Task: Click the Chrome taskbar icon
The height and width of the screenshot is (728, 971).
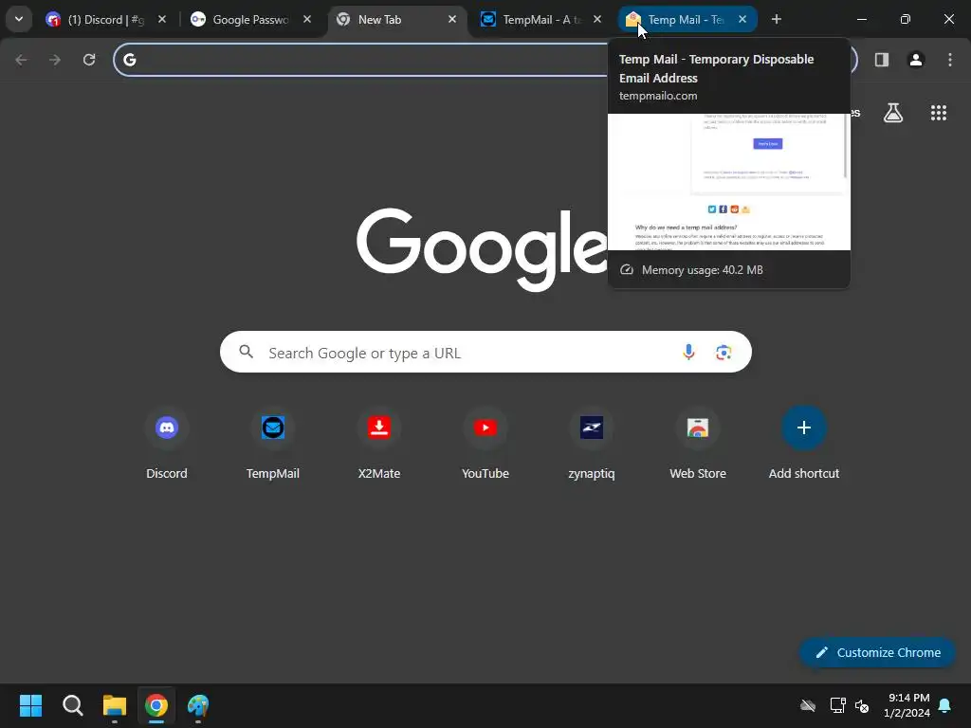Action: tap(156, 705)
